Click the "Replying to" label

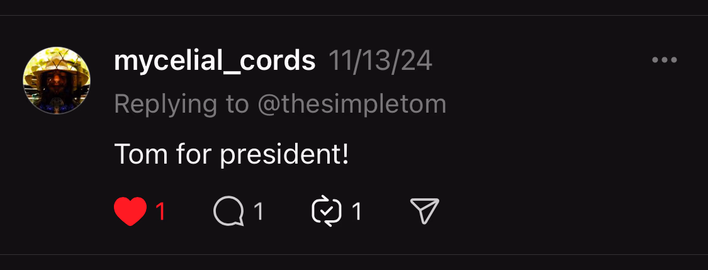coord(182,104)
